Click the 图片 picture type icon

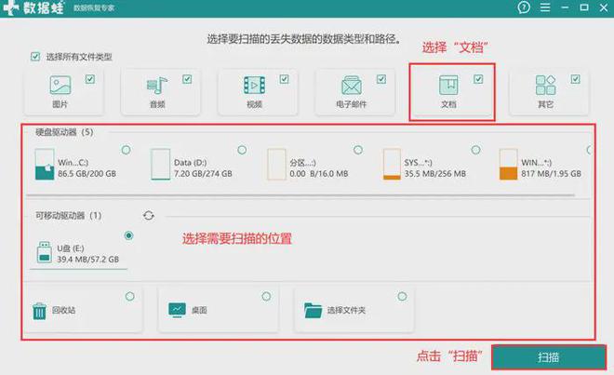coord(60,85)
